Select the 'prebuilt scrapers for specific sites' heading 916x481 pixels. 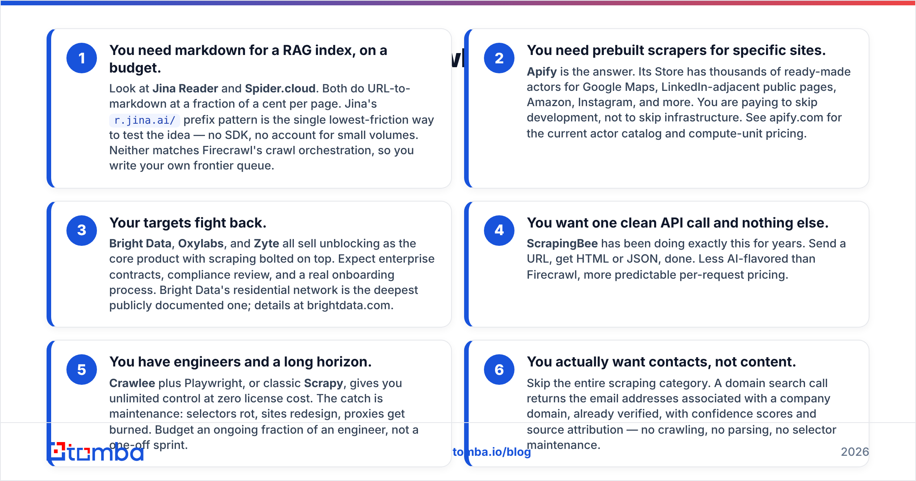coord(676,50)
